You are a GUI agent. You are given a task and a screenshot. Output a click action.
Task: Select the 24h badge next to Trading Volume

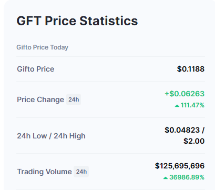pyautogui.click(x=81, y=172)
